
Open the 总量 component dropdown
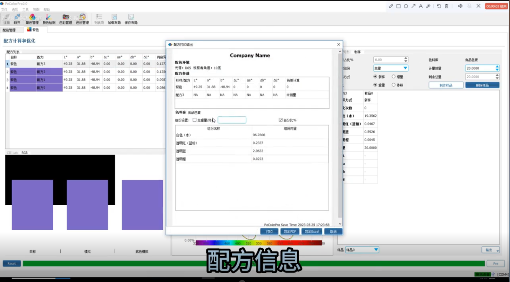point(390,68)
